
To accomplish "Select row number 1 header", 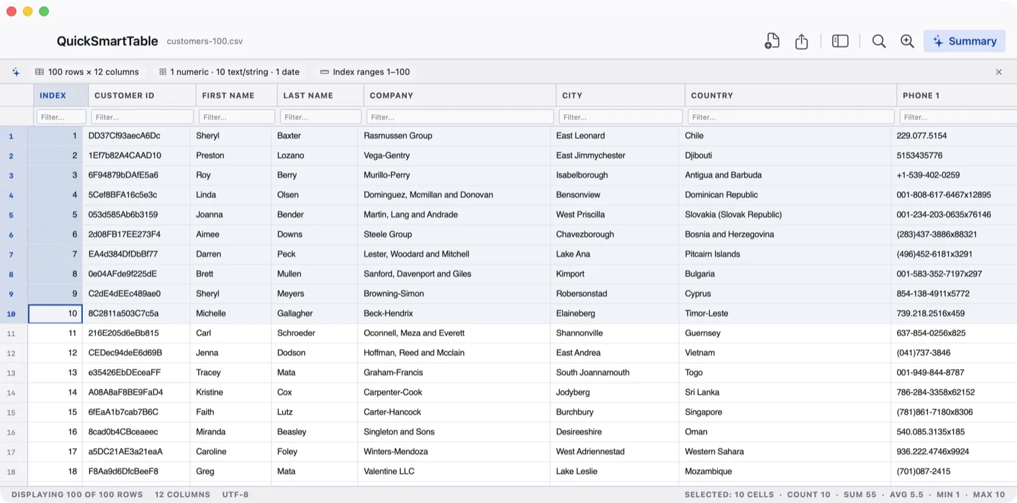I will coord(13,136).
